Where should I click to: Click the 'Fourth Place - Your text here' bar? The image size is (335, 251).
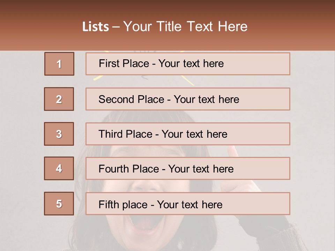tap(188, 168)
